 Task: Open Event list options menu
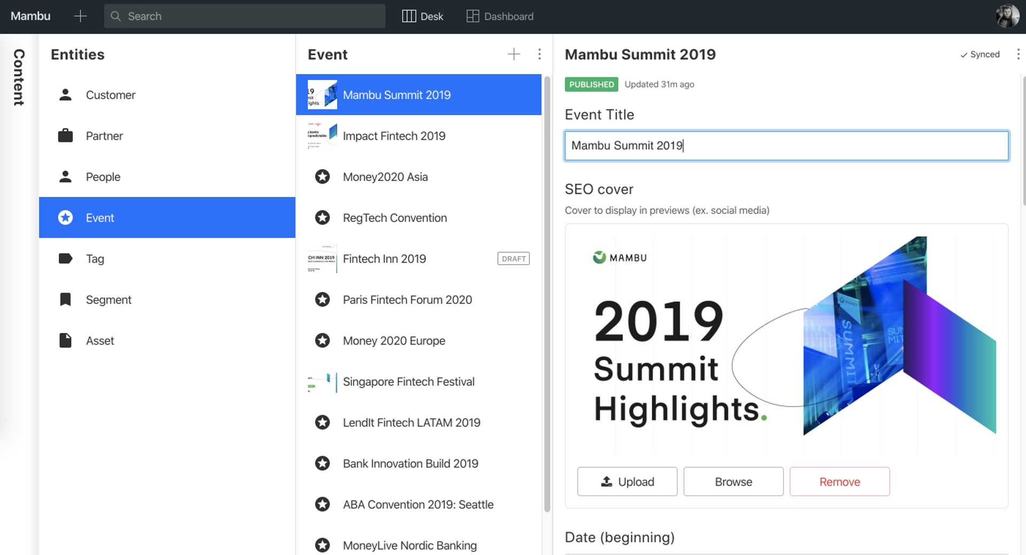tap(539, 54)
